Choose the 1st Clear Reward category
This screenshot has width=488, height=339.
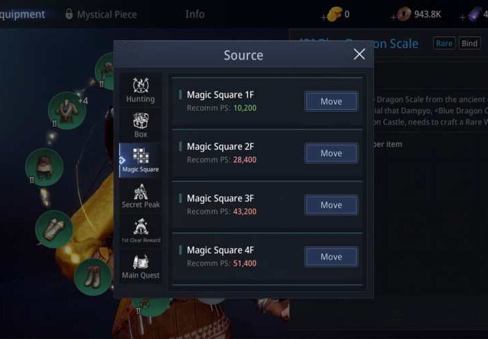tap(140, 231)
